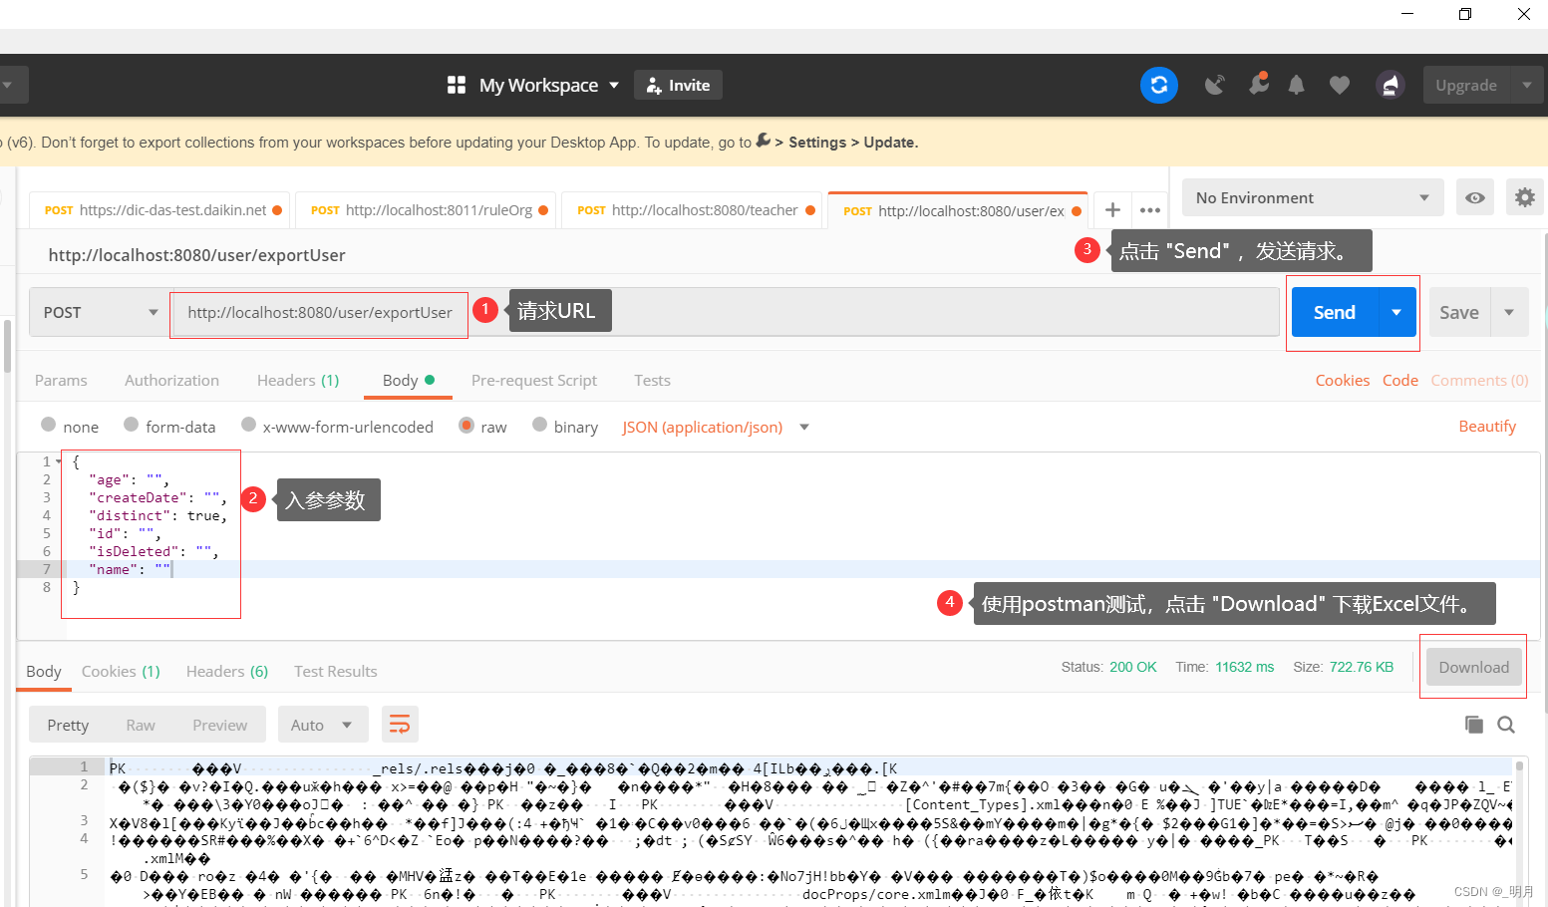Open the Tests tab
The width and height of the screenshot is (1548, 907).
pyautogui.click(x=652, y=380)
